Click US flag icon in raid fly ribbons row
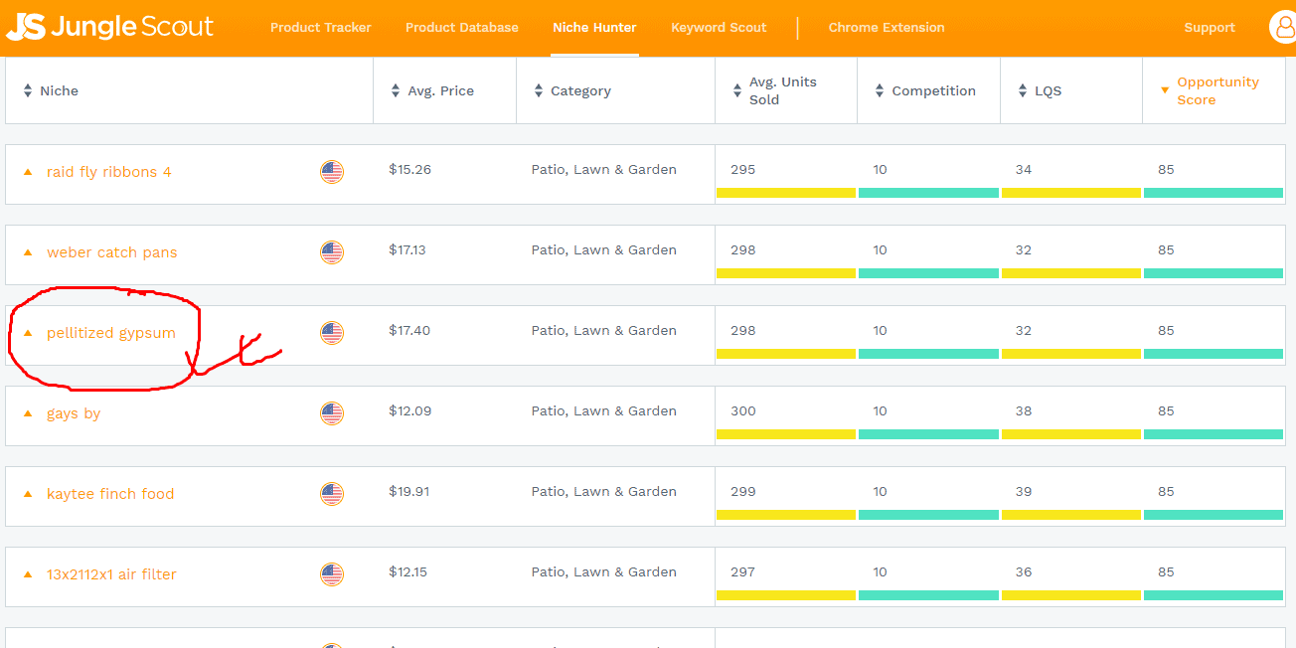1296x648 pixels. pos(332,172)
